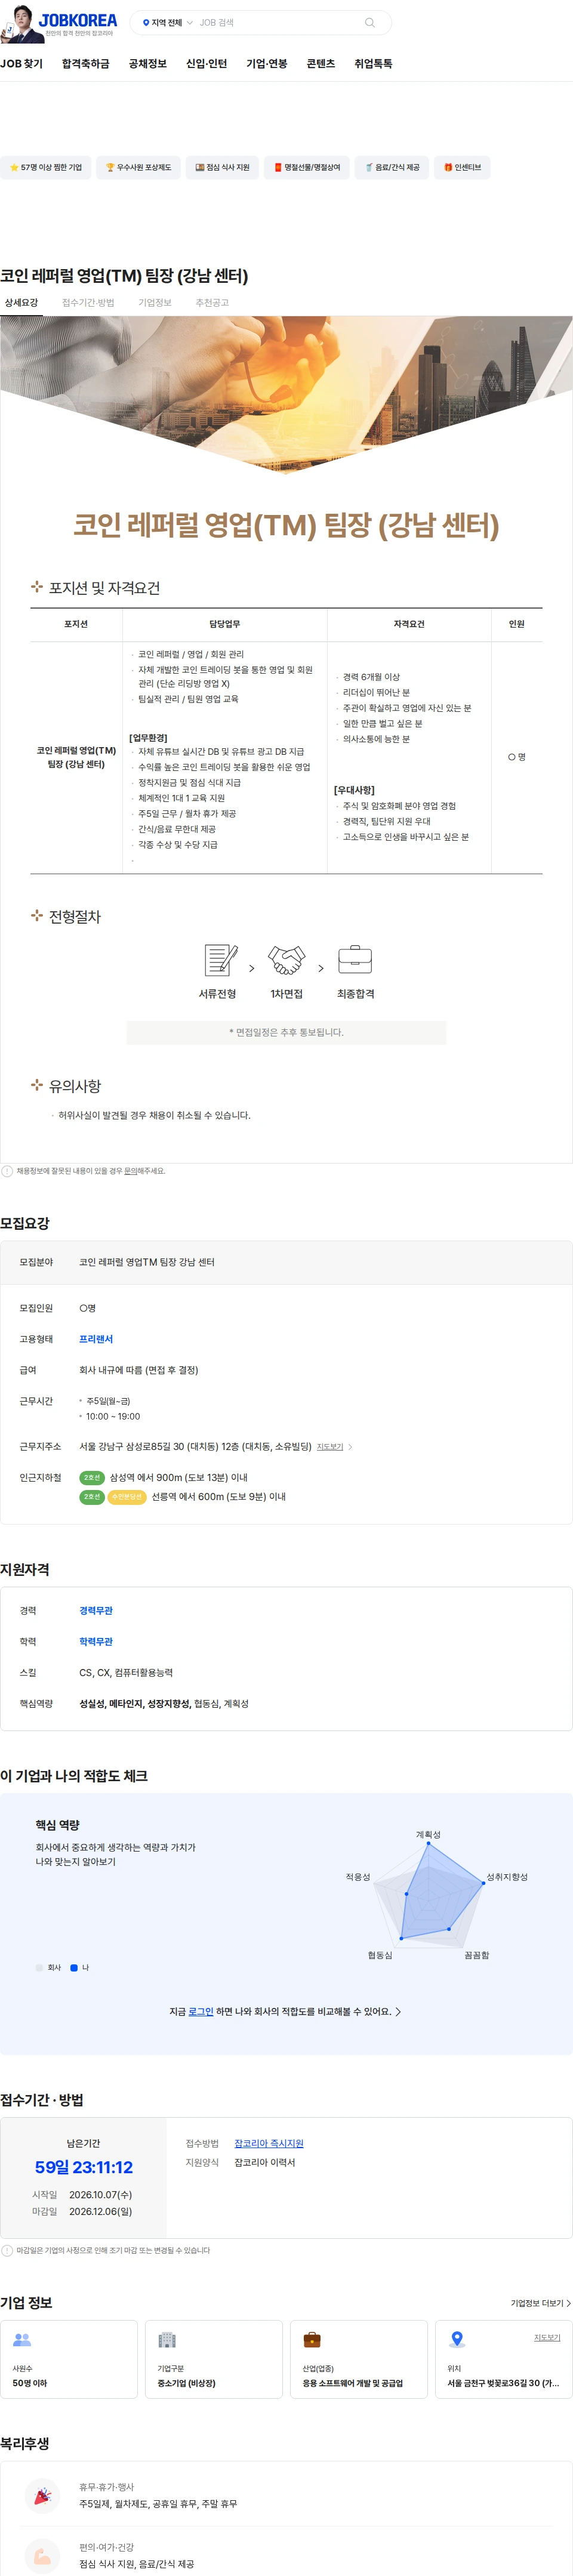Click the 응용 소프트웨어 개발 및 공급업 text
The height and width of the screenshot is (2576, 573).
pos(353,2384)
